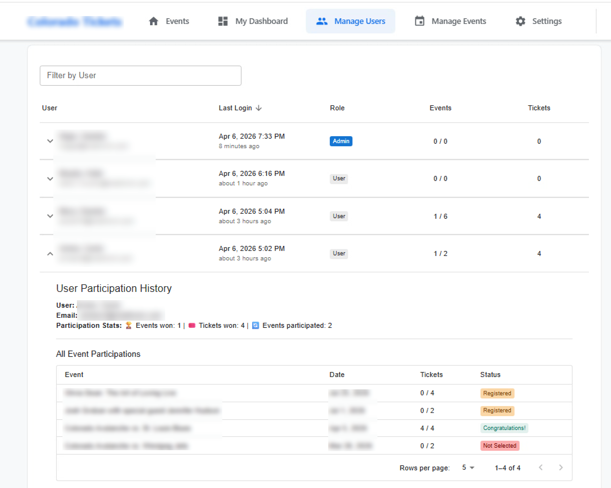The height and width of the screenshot is (488, 611).
Task: Click the Congratulations! status badge
Action: (504, 428)
